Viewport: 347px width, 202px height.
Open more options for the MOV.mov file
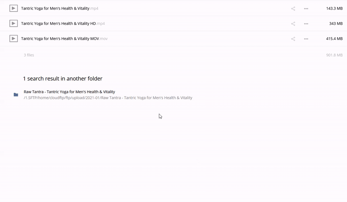(306, 39)
